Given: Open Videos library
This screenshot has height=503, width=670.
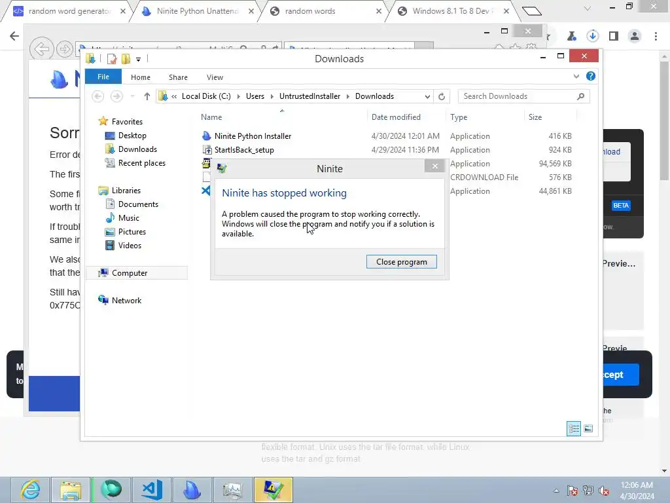Looking at the screenshot, I should pyautogui.click(x=130, y=245).
